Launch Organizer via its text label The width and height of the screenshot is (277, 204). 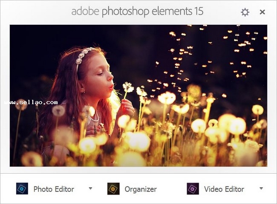[141, 189]
